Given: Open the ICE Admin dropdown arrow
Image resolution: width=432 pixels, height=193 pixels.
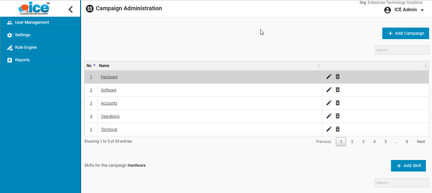Looking at the screenshot, I should coord(422,10).
